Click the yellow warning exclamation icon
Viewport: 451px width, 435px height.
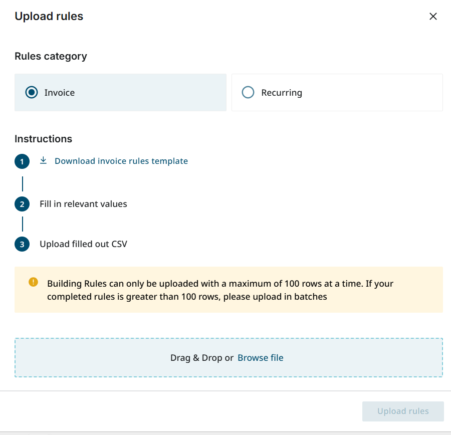point(33,282)
